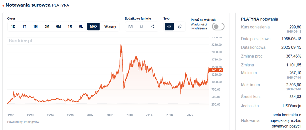
Task: Click the orange 1401.45 price label
Action: coord(216,70)
